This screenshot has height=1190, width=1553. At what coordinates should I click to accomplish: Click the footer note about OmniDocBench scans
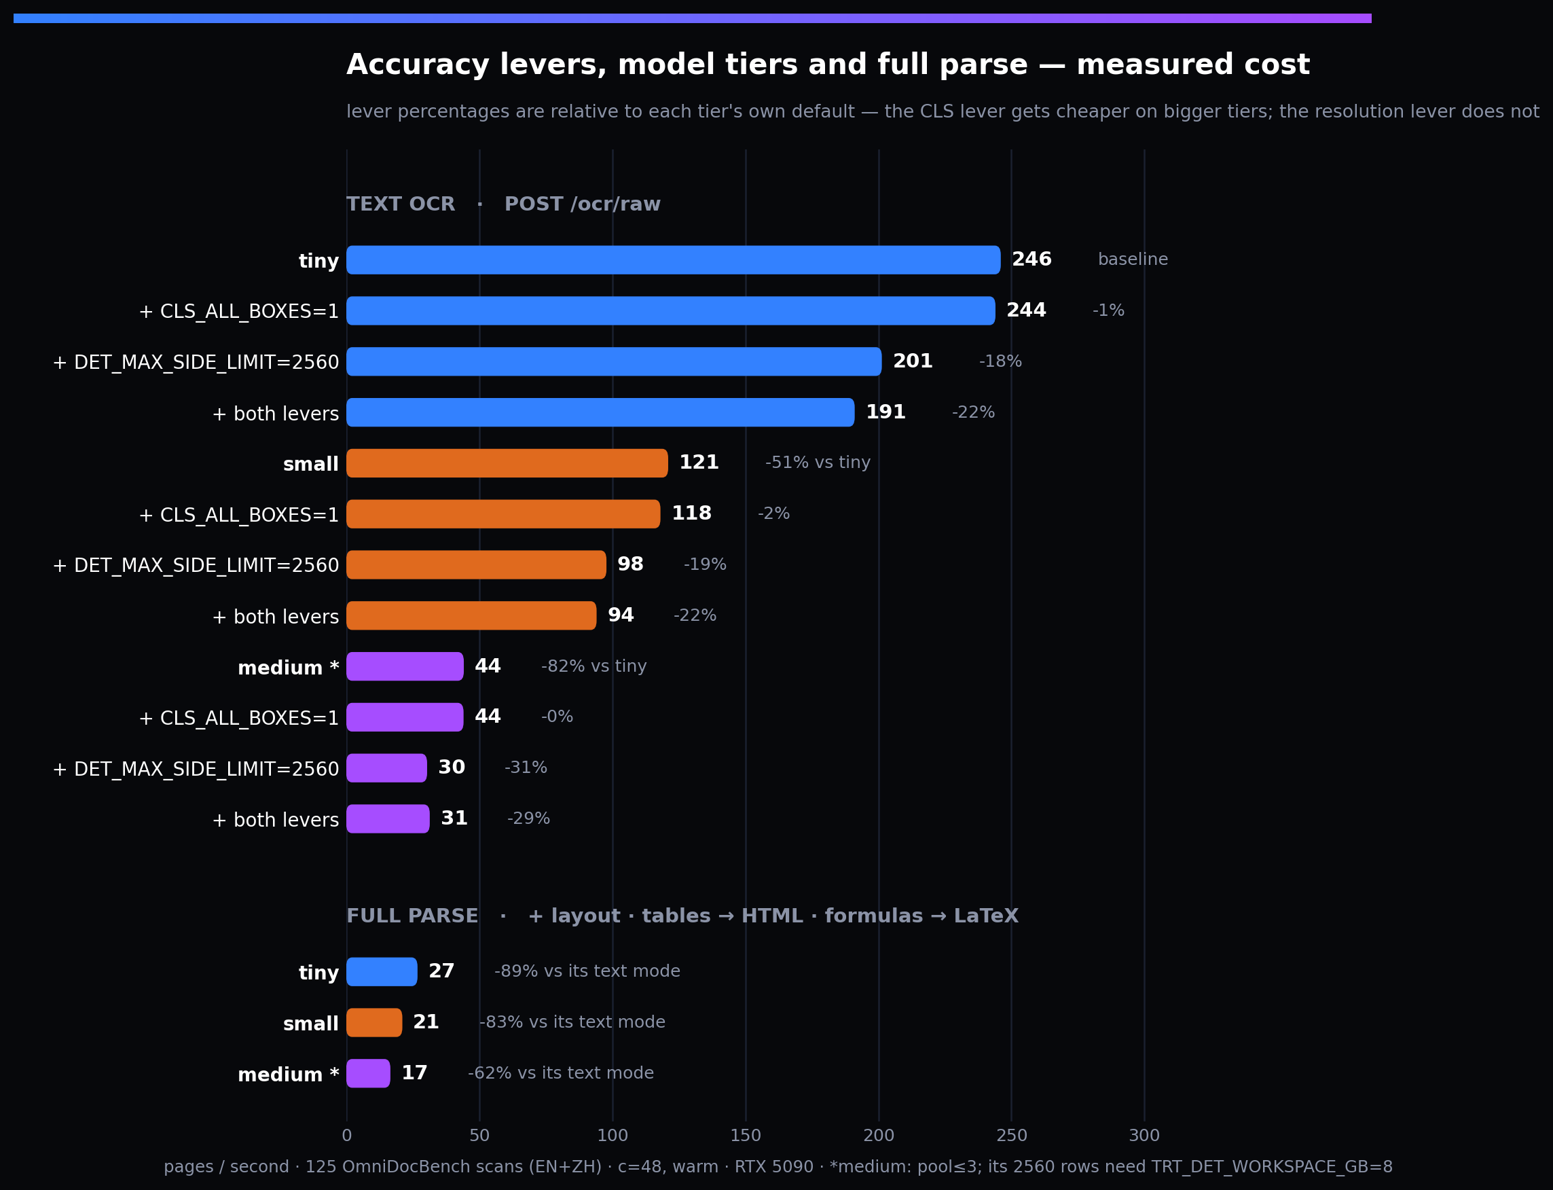(x=778, y=1168)
